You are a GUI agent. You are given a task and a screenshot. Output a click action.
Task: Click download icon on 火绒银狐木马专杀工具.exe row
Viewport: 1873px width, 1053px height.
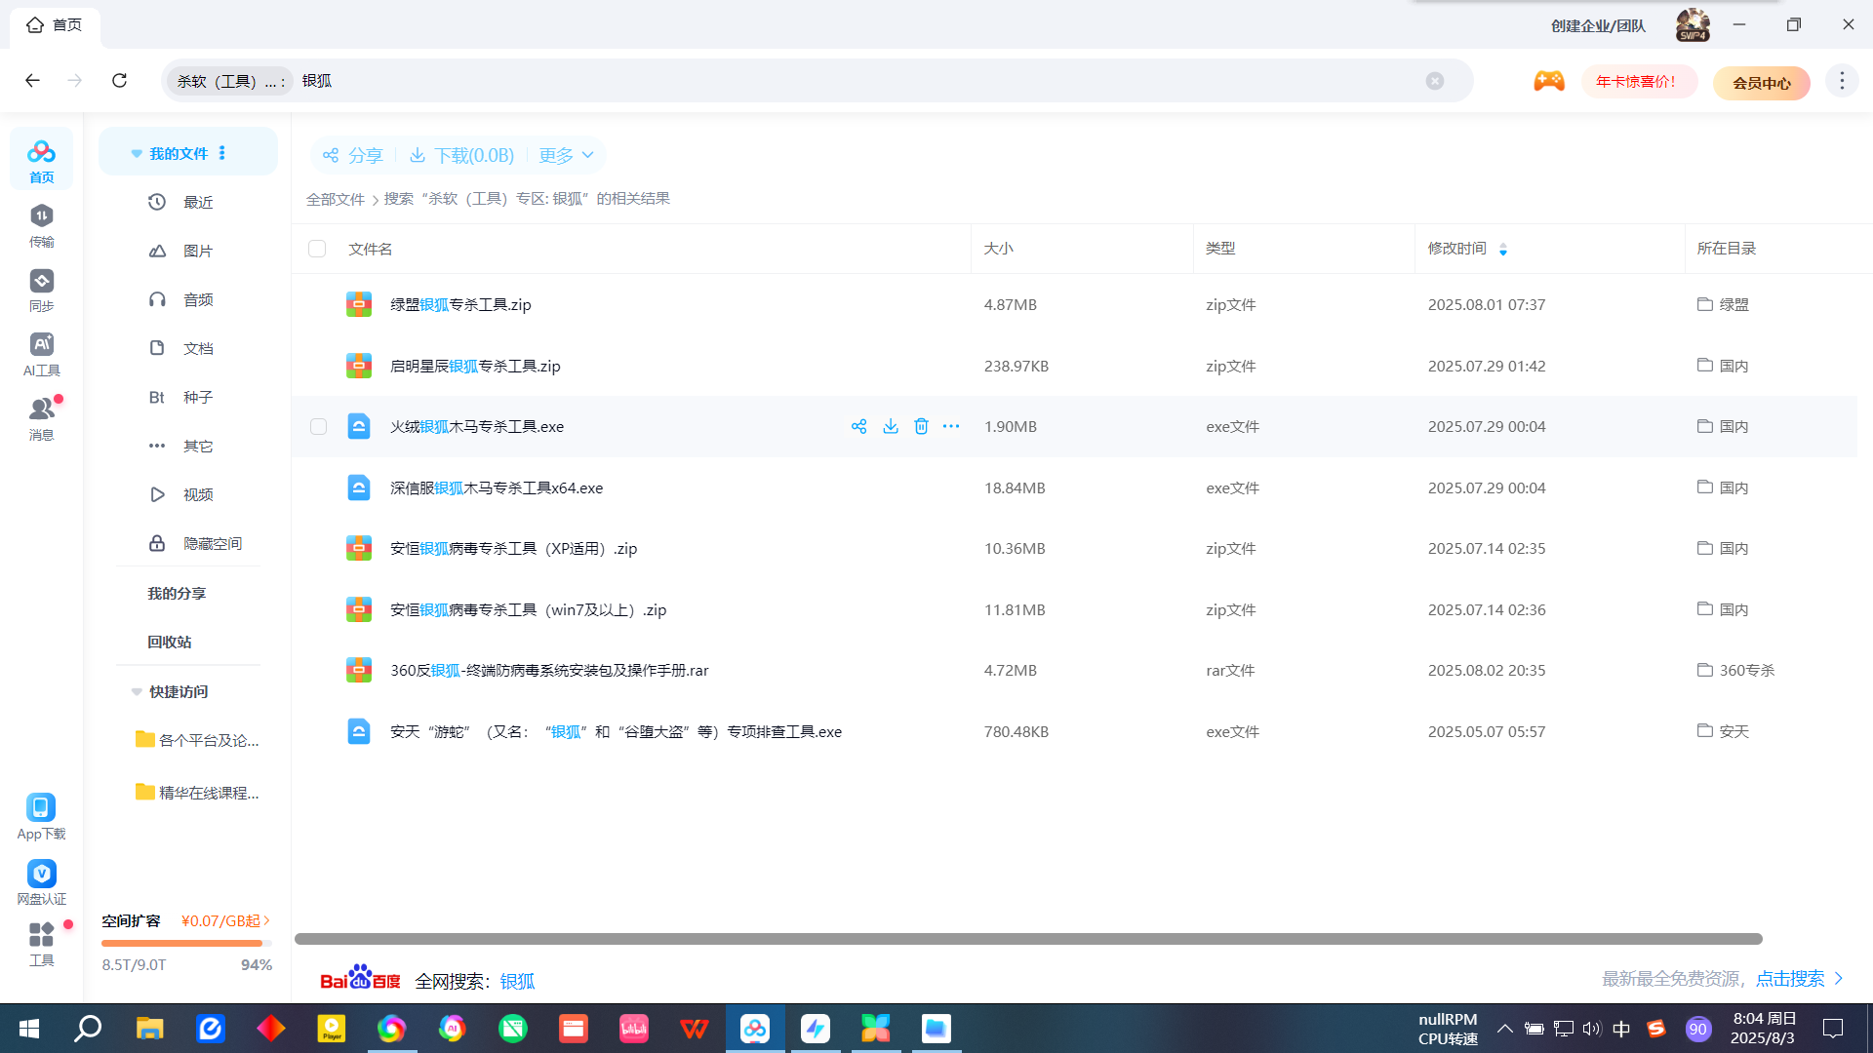coord(891,427)
